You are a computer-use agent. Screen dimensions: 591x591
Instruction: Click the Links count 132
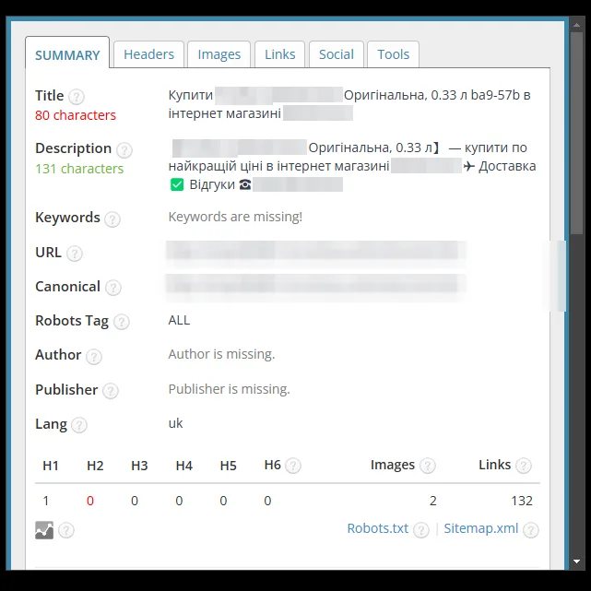coord(522,501)
